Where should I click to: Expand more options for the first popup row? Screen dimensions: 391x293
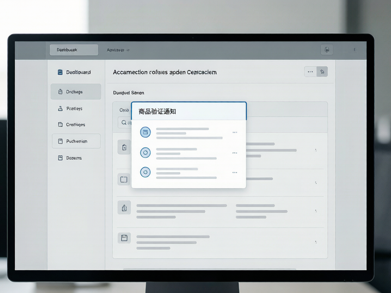[x=235, y=132]
